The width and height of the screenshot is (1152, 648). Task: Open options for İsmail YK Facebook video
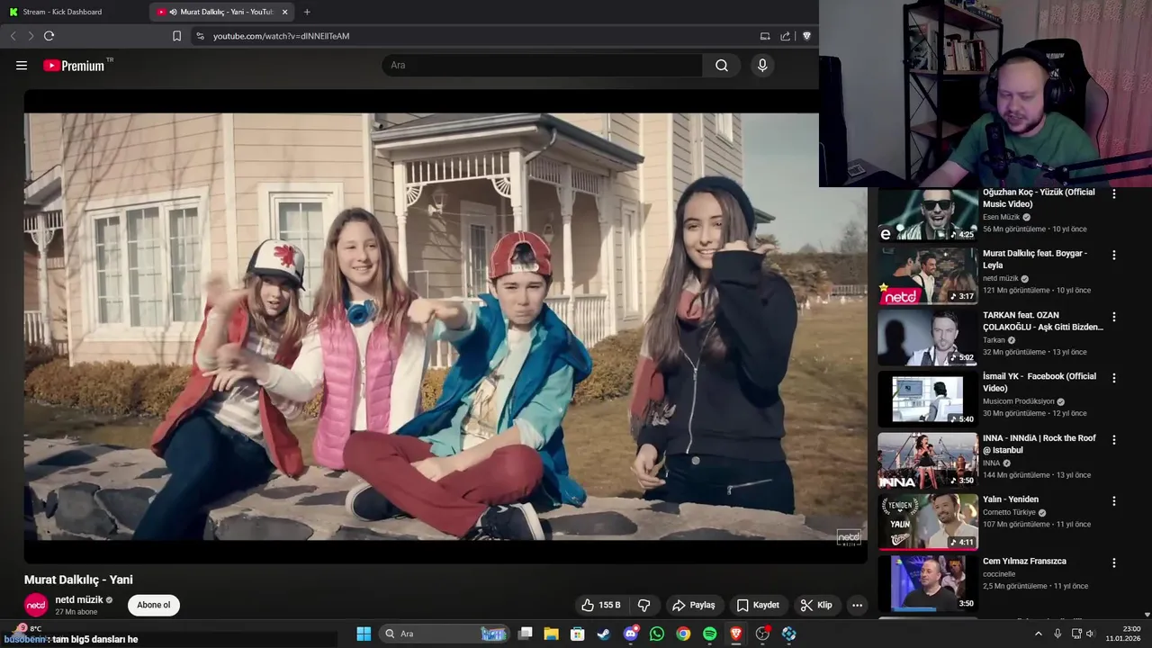coord(1113,378)
